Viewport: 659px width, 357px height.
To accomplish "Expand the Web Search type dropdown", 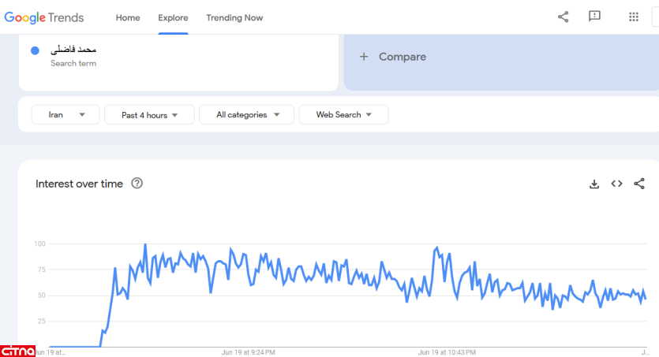I will [x=343, y=115].
